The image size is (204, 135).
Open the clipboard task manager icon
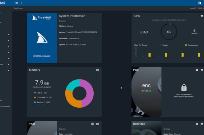click(200, 3)
